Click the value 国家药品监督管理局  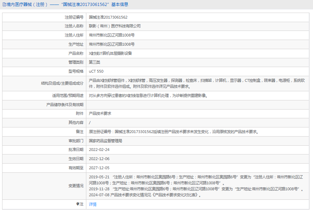pos(105,141)
